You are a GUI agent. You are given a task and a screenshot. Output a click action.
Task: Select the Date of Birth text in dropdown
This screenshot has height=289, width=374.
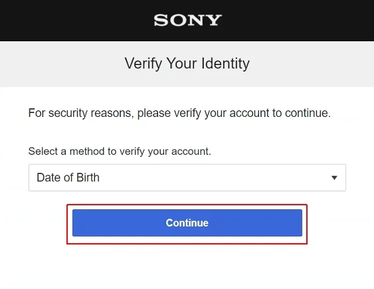pos(68,177)
